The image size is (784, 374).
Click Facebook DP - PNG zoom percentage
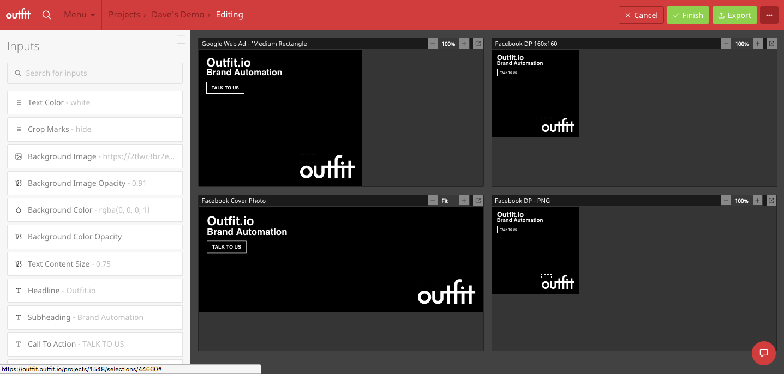pyautogui.click(x=742, y=201)
